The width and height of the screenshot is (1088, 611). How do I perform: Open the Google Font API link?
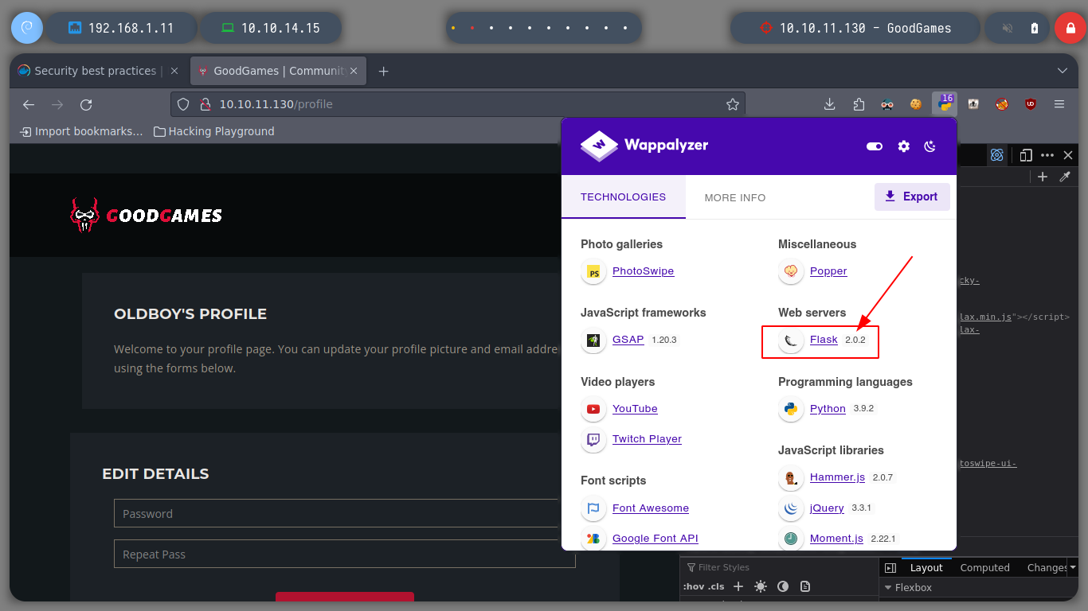click(x=656, y=538)
